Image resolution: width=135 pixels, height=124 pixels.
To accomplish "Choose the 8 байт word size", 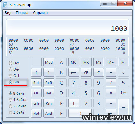I will 16,93.
